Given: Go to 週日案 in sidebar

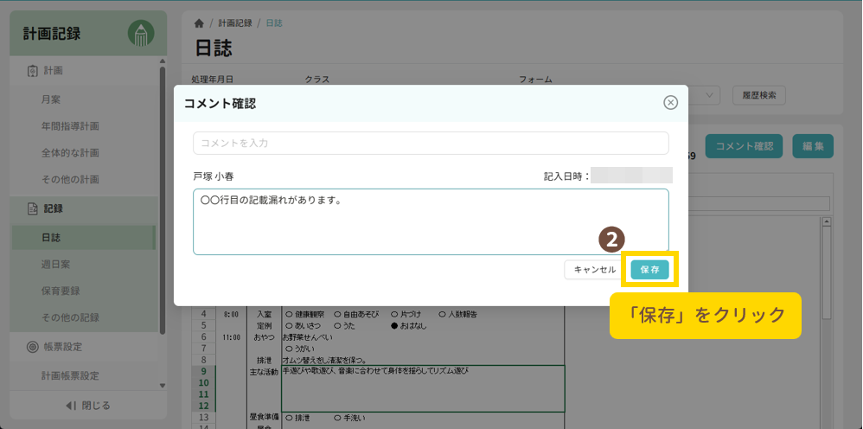Looking at the screenshot, I should [x=55, y=264].
